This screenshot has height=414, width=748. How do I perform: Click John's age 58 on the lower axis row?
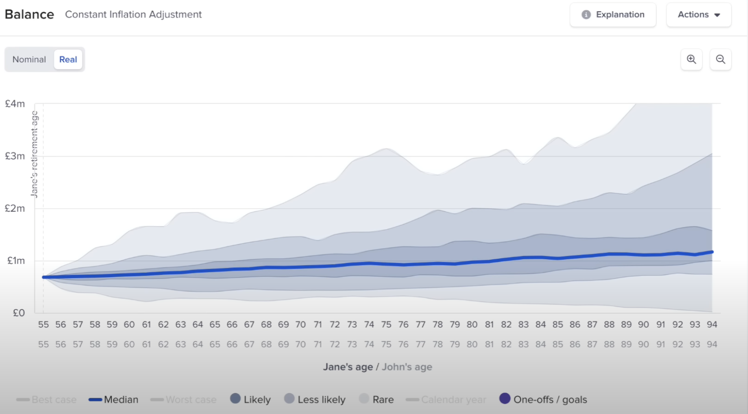coord(95,344)
